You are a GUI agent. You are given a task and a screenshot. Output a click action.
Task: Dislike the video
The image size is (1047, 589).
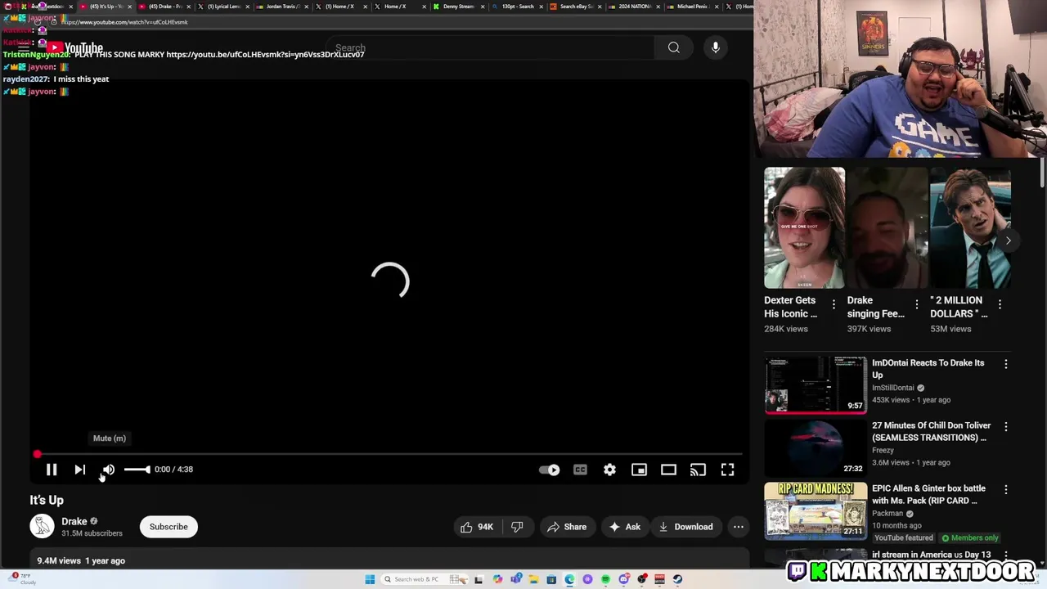(517, 527)
